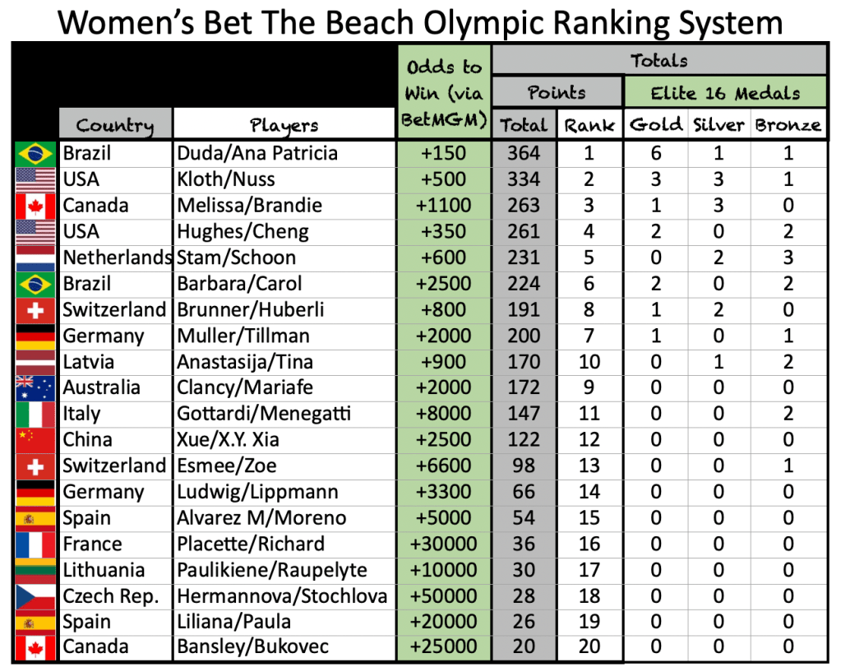841x672 pixels.
Task: Click the Elite 16 Medals header
Action: point(726,92)
